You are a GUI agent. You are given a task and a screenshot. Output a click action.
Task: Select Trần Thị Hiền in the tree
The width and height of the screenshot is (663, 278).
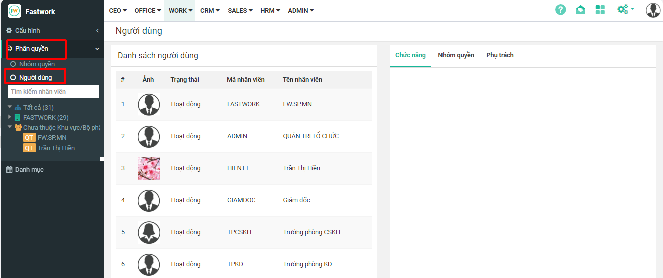click(56, 148)
